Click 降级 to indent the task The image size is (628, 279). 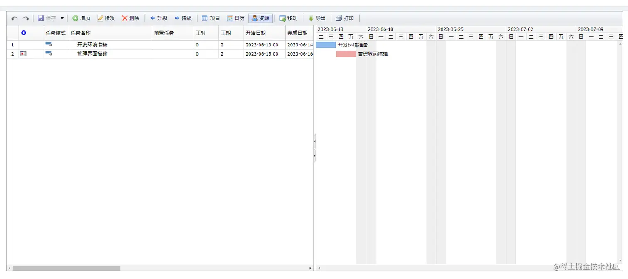pos(183,18)
